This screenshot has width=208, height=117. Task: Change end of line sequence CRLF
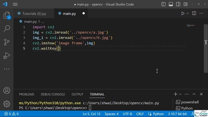tap(140, 114)
